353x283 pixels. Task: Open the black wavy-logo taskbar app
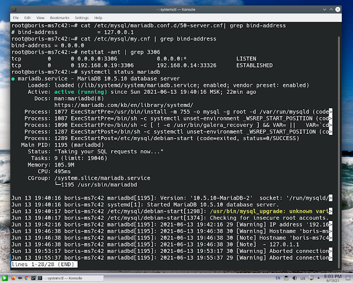click(x=20, y=278)
